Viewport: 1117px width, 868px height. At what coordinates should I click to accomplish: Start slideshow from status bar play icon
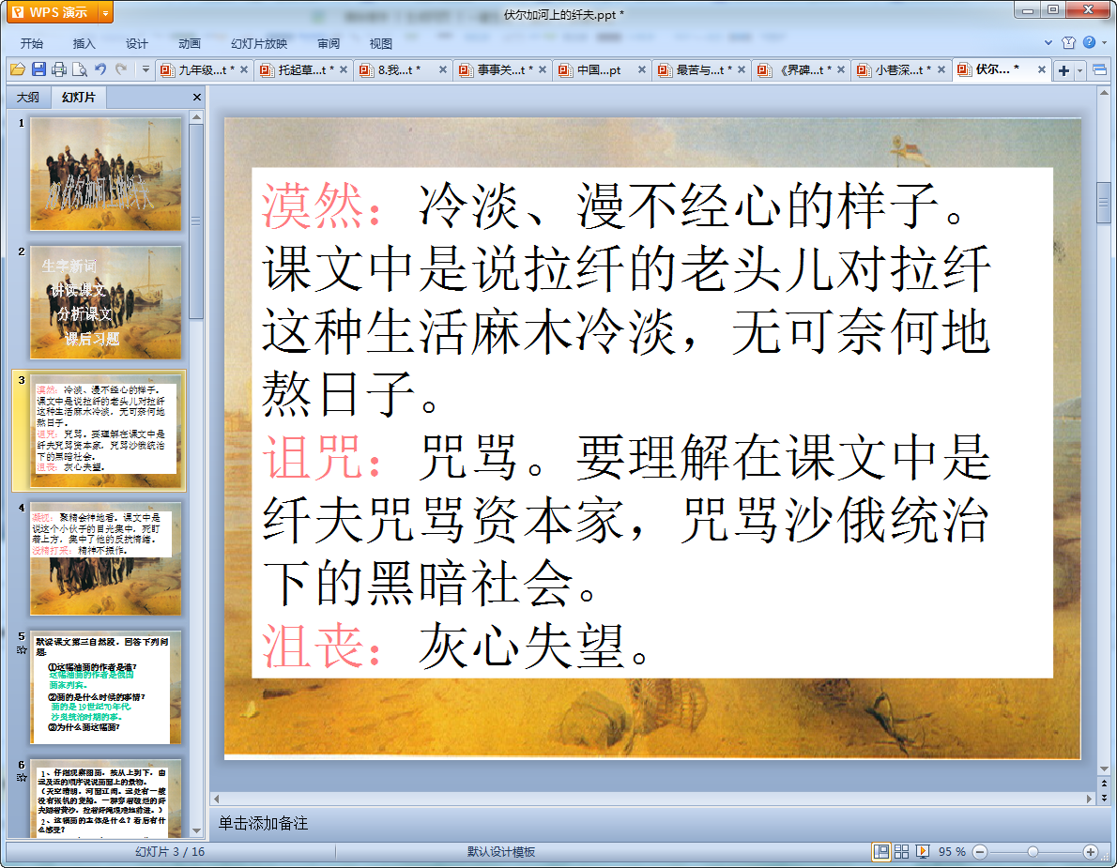922,852
